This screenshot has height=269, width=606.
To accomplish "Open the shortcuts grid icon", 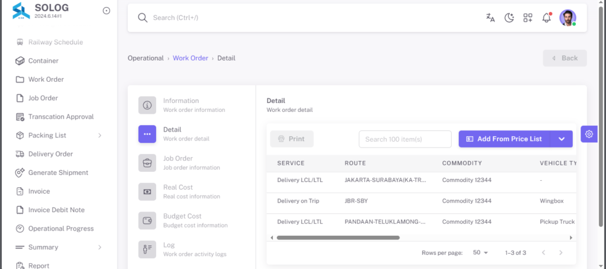I will (x=528, y=18).
